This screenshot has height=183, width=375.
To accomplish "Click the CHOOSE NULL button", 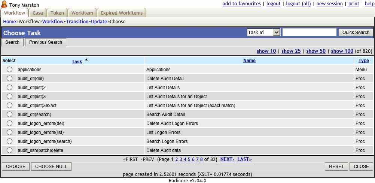I will pos(51,167).
